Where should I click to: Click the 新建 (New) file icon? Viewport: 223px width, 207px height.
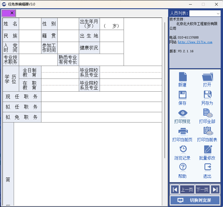(183, 77)
